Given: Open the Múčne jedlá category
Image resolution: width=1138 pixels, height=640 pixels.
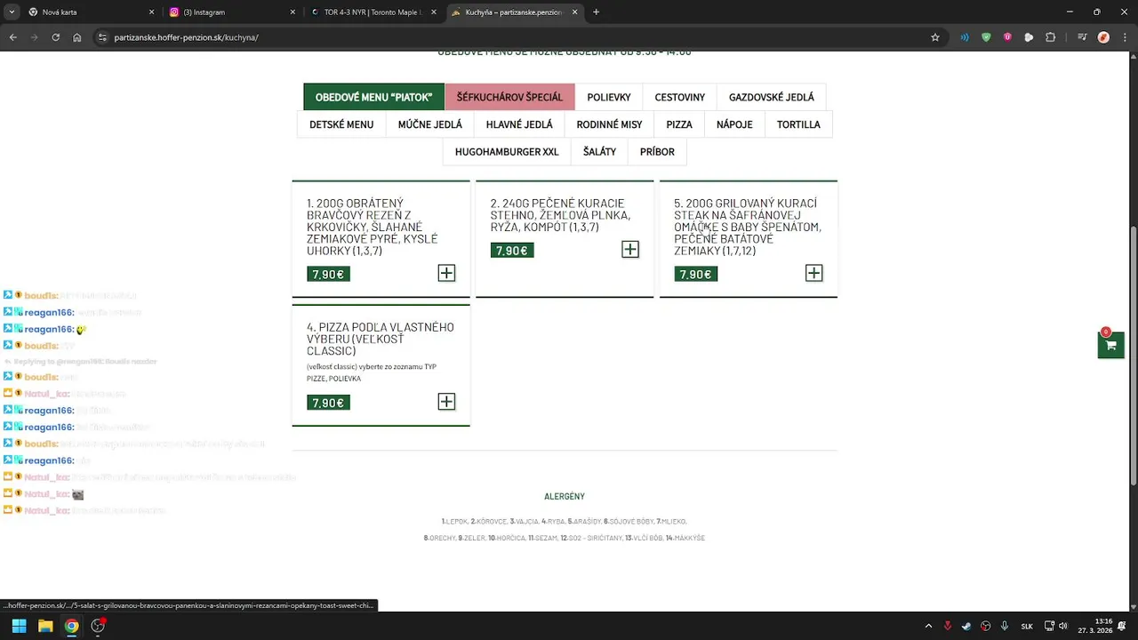Looking at the screenshot, I should point(430,124).
